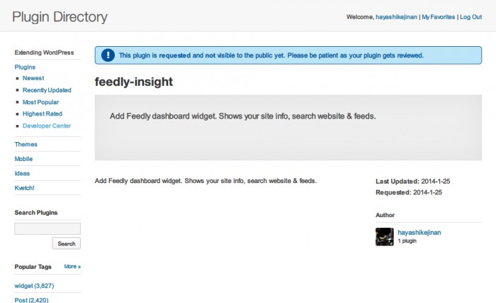This screenshot has height=303, width=496.
Task: Open hayashikejinan profile in header
Action: 396,17
